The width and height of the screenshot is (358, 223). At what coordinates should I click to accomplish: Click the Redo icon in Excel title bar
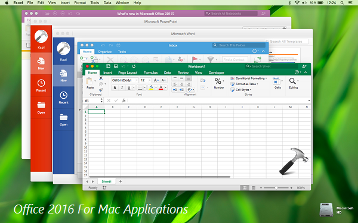[134, 66]
